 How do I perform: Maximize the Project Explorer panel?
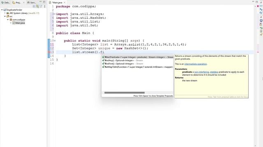pyautogui.click(x=44, y=2)
